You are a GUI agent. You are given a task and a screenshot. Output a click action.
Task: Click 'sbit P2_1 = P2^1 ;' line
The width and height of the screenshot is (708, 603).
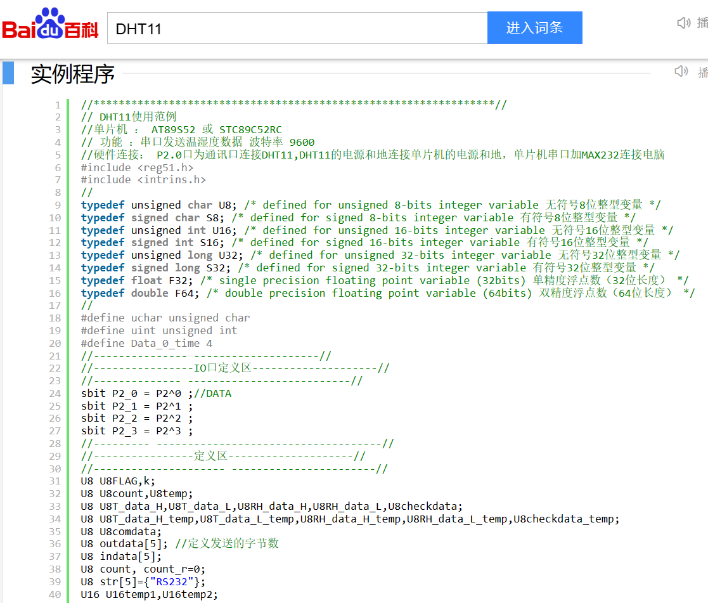pyautogui.click(x=137, y=406)
